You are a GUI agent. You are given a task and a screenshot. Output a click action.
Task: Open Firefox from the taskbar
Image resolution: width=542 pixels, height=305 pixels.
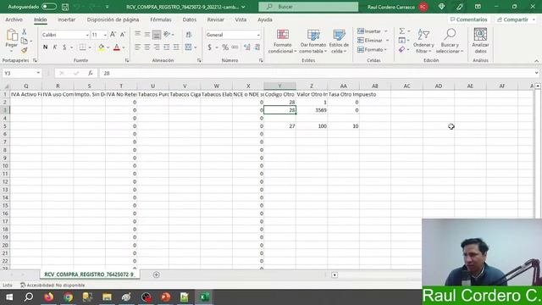point(49,297)
